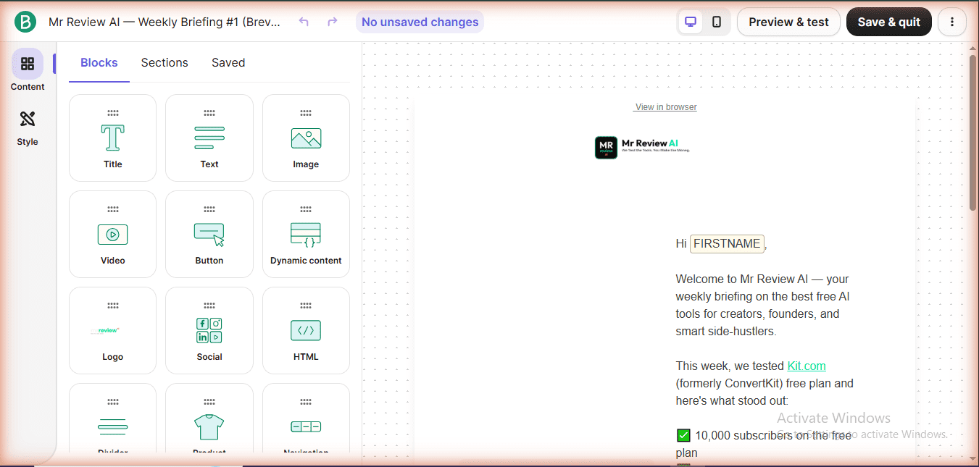Select the Blocks tab
979x467 pixels.
[x=99, y=63]
